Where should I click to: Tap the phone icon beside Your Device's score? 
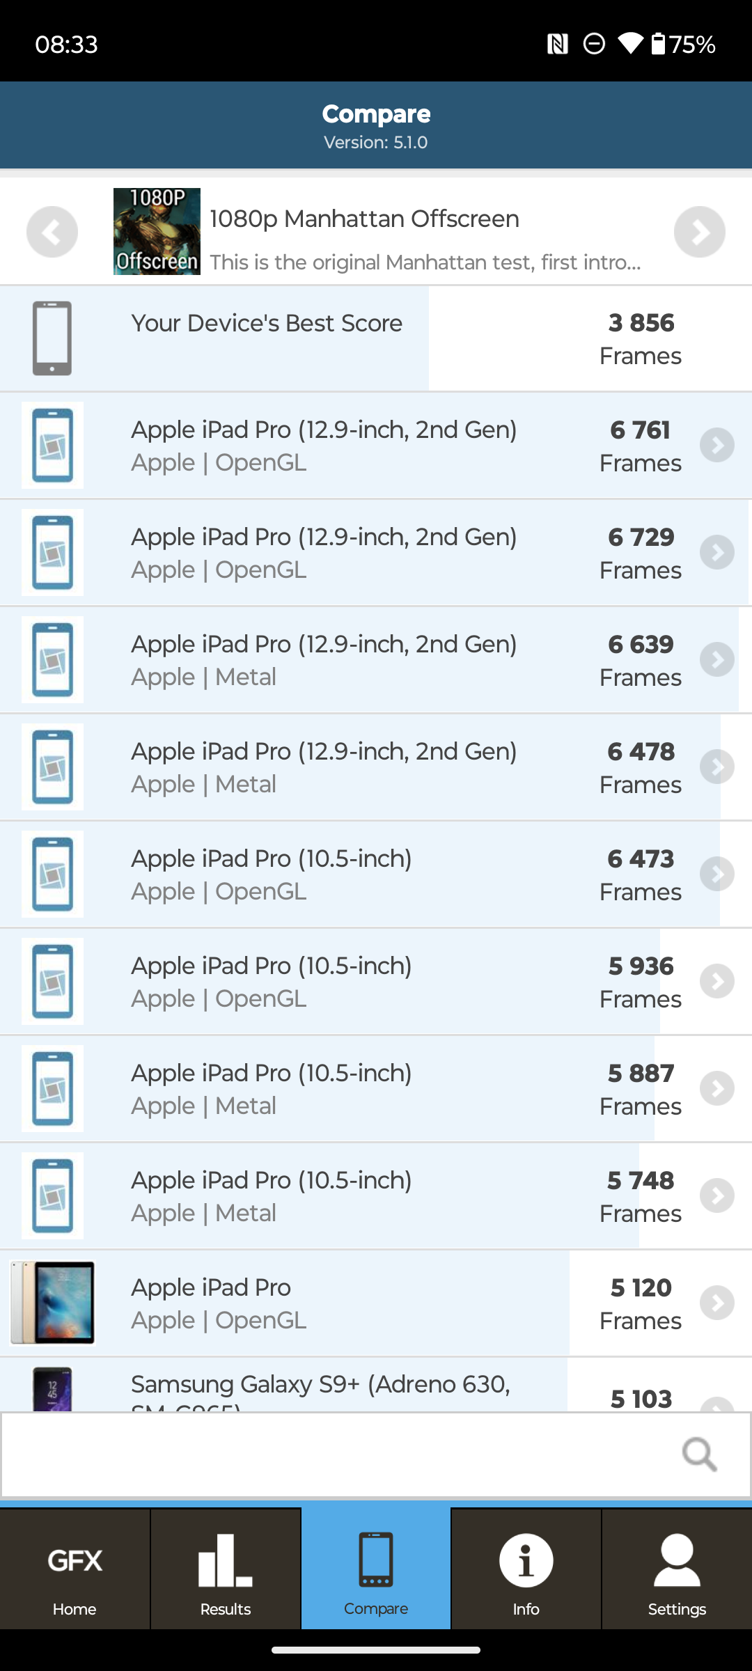coord(52,338)
